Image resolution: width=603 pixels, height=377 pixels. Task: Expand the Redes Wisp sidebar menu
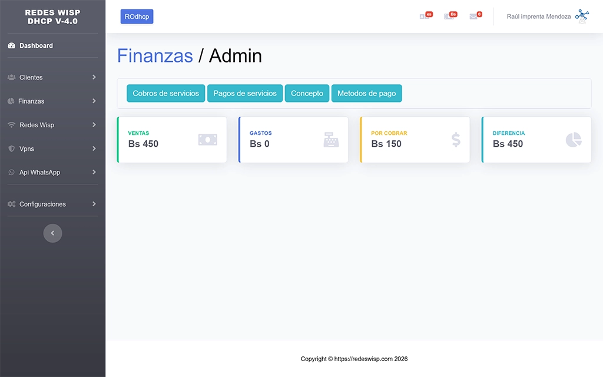tap(52, 125)
